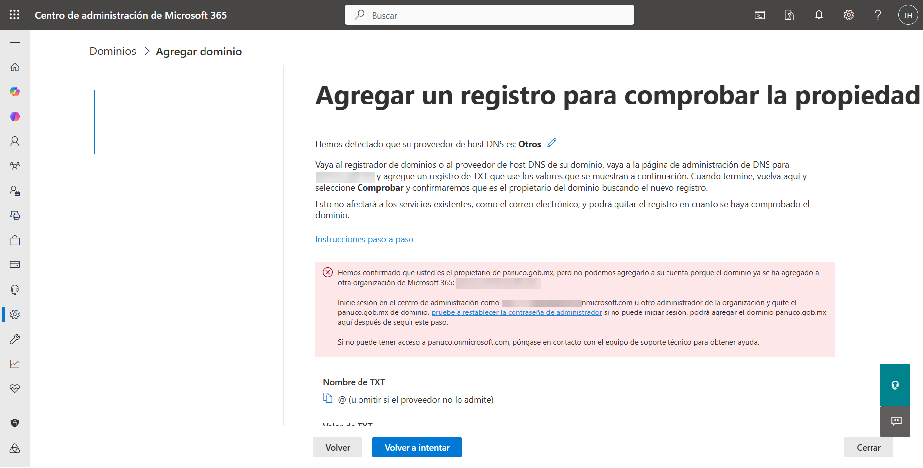Click Volver a intentar button
Viewport: 923px width, 468px height.
tap(417, 447)
